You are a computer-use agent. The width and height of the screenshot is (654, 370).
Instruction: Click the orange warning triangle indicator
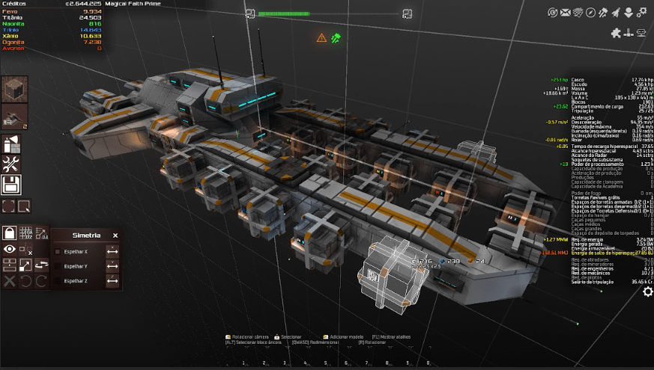(x=321, y=37)
